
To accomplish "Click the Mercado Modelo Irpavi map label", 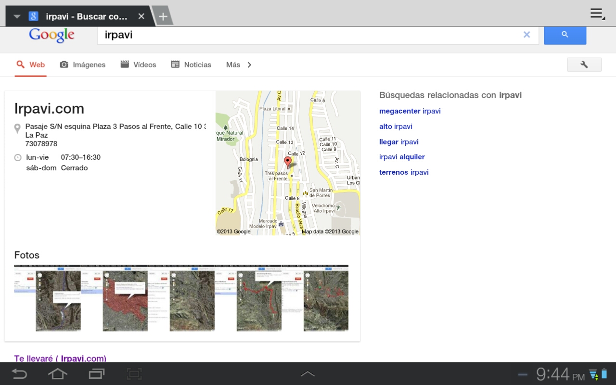I will point(263,224).
